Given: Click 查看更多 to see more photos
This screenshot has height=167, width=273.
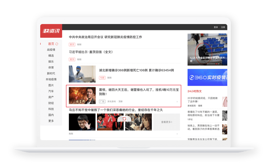Looking at the screenshot, I should point(167,122).
